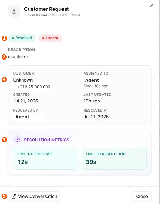
Task: Click the orange step 2 marker
Action: 4,57
